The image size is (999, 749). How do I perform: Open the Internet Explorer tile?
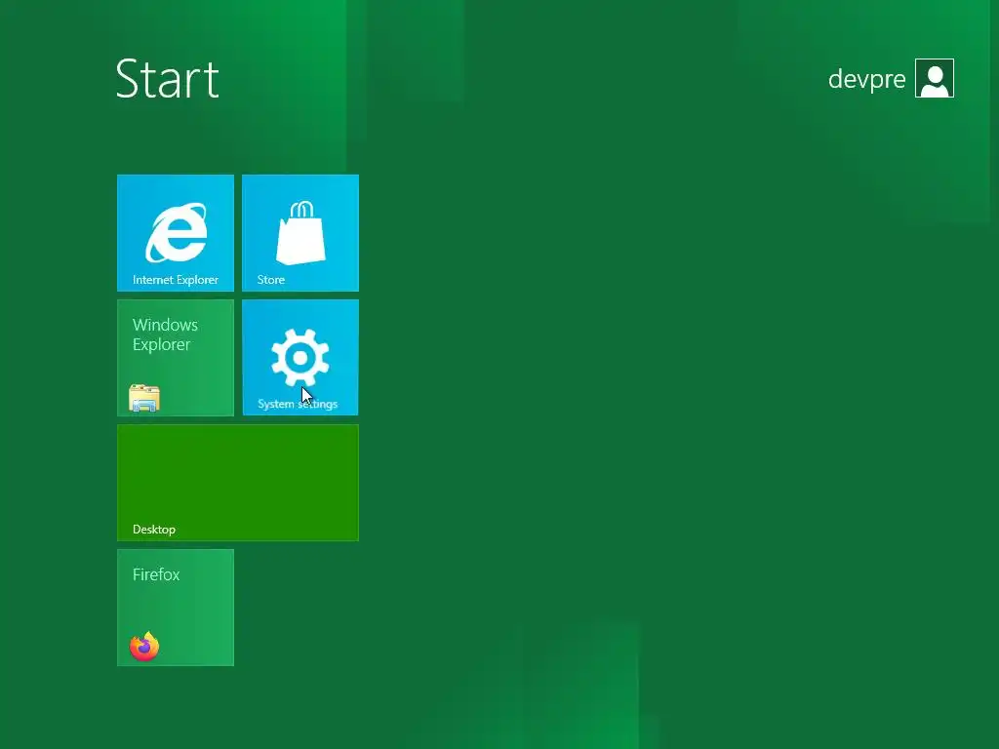pyautogui.click(x=176, y=232)
